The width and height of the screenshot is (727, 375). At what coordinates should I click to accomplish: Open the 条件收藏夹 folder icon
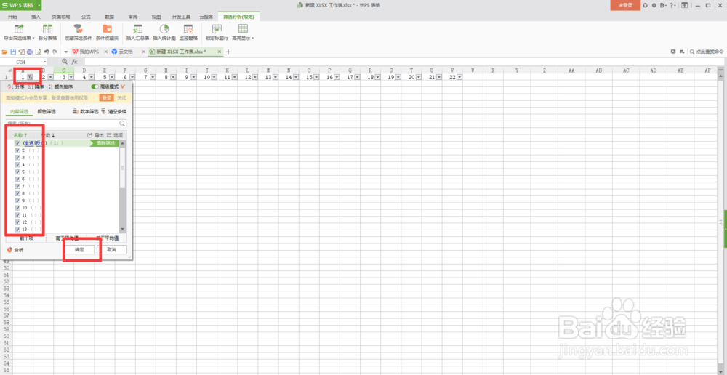click(x=107, y=29)
